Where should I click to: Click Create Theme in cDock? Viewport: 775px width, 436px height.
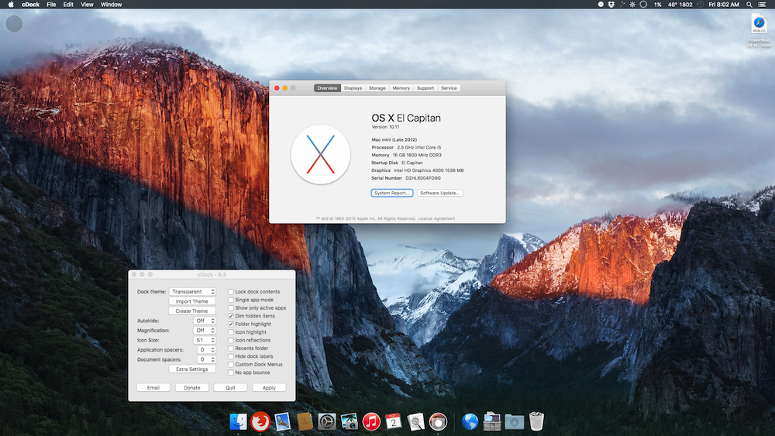coord(191,311)
